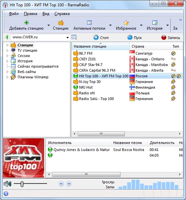Go back with the green left arrow
The height and width of the screenshot is (200, 186).
coord(7,37)
